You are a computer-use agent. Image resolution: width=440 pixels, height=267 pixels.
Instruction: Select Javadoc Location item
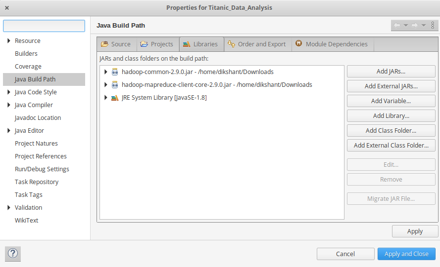click(x=38, y=118)
